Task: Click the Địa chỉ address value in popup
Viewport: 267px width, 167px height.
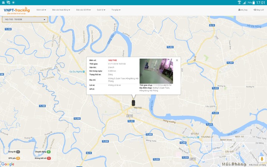Action: click(123, 80)
